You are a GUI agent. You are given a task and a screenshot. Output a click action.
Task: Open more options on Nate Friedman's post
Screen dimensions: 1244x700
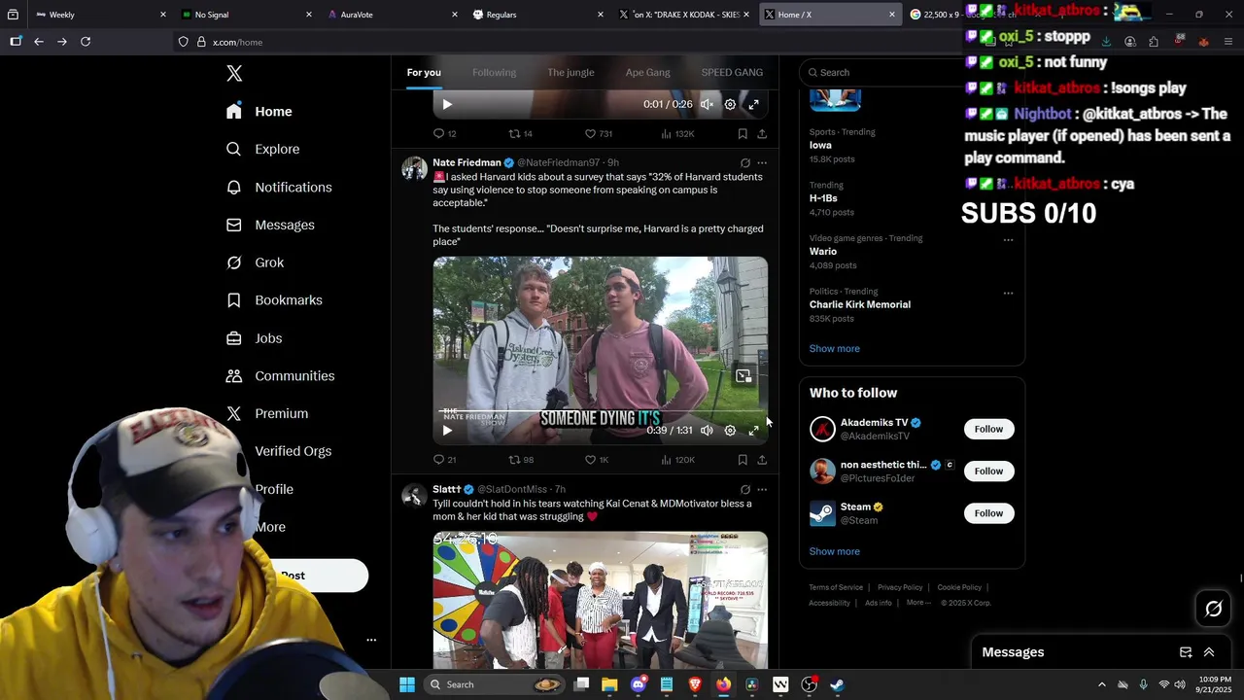(x=762, y=163)
